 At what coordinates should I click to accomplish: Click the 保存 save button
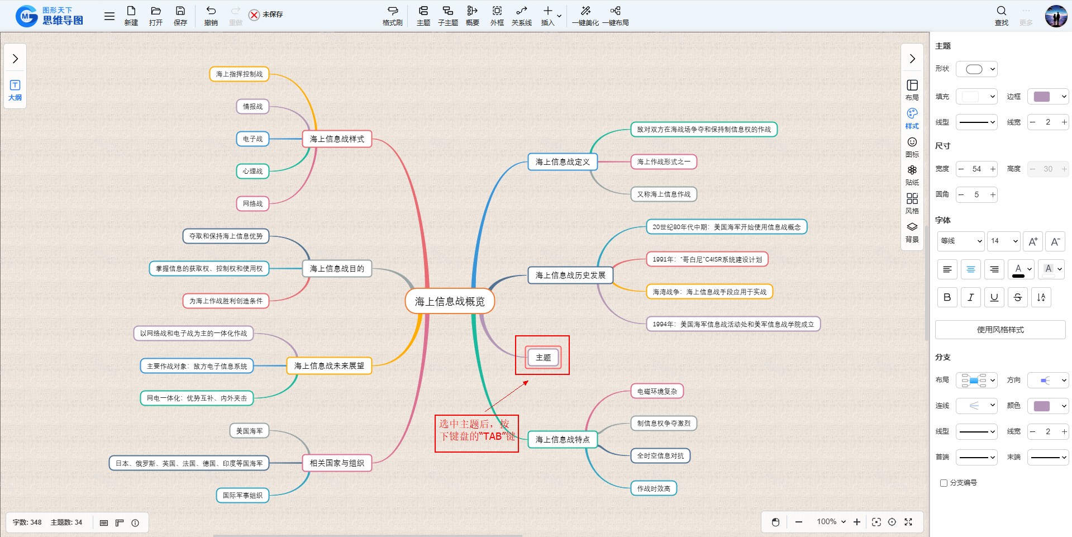point(180,15)
